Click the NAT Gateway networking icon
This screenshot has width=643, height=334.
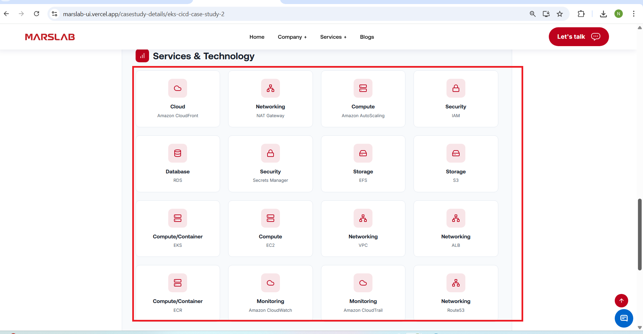270,88
